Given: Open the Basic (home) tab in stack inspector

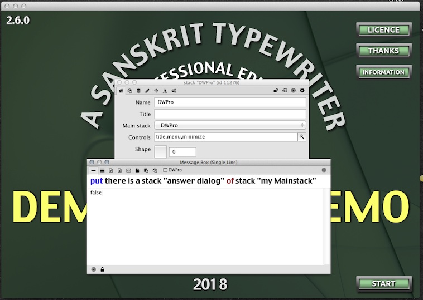Looking at the screenshot, I should click(121, 91).
